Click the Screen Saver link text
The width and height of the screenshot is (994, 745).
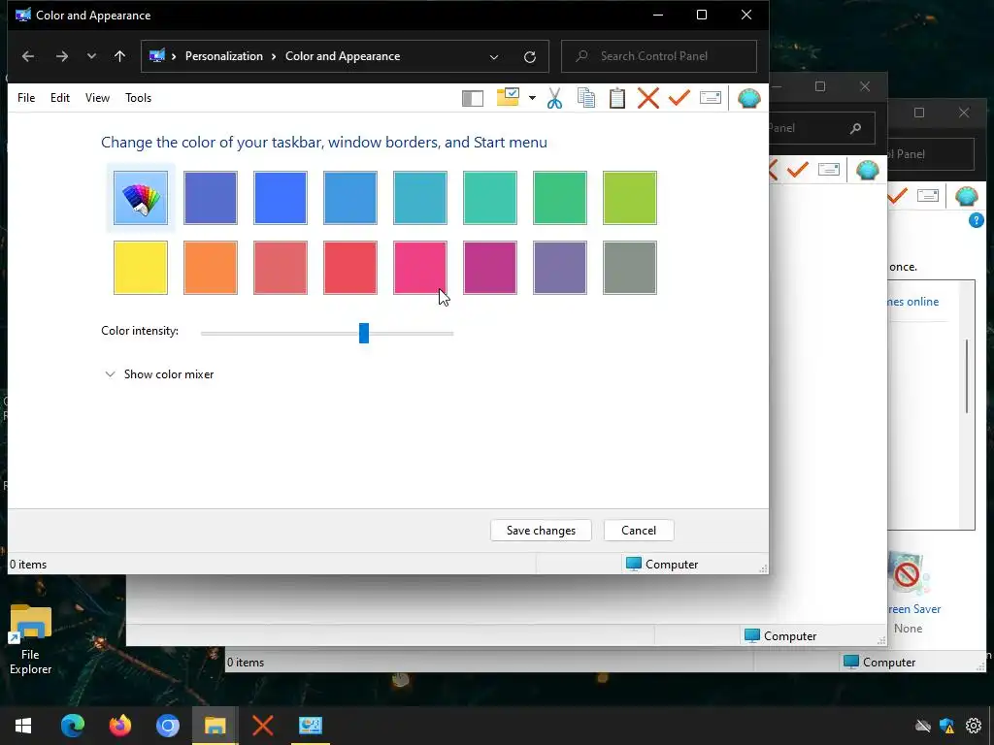click(x=914, y=609)
